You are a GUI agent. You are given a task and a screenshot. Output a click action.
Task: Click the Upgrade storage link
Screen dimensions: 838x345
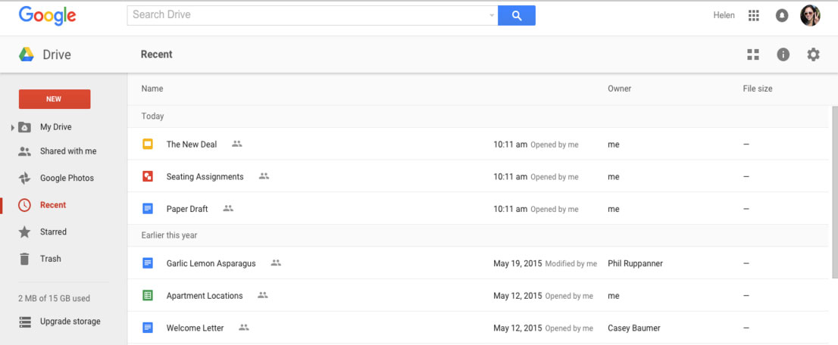(x=70, y=322)
